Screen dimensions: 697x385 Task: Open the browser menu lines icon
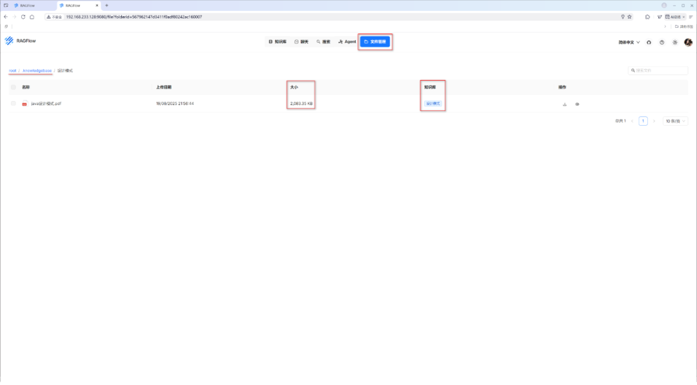coord(691,17)
